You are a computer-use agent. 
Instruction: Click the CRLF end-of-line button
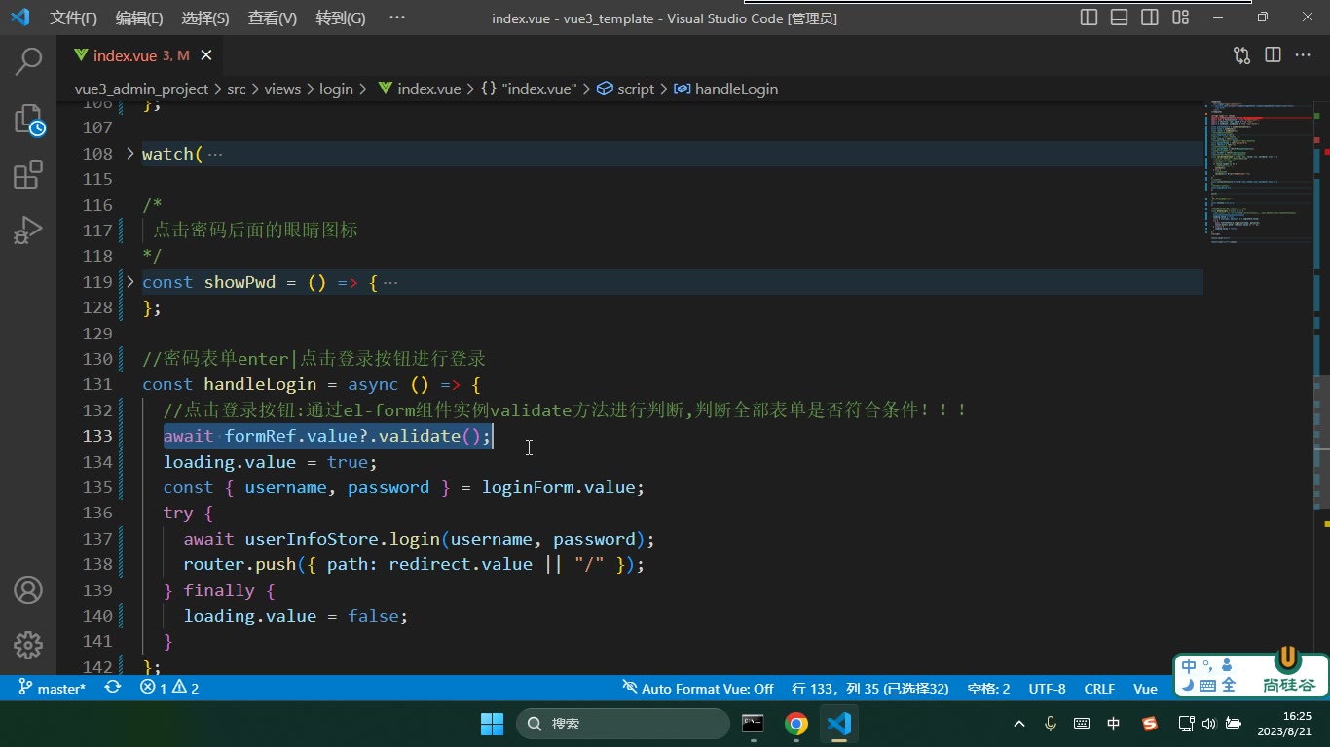pyautogui.click(x=1099, y=688)
